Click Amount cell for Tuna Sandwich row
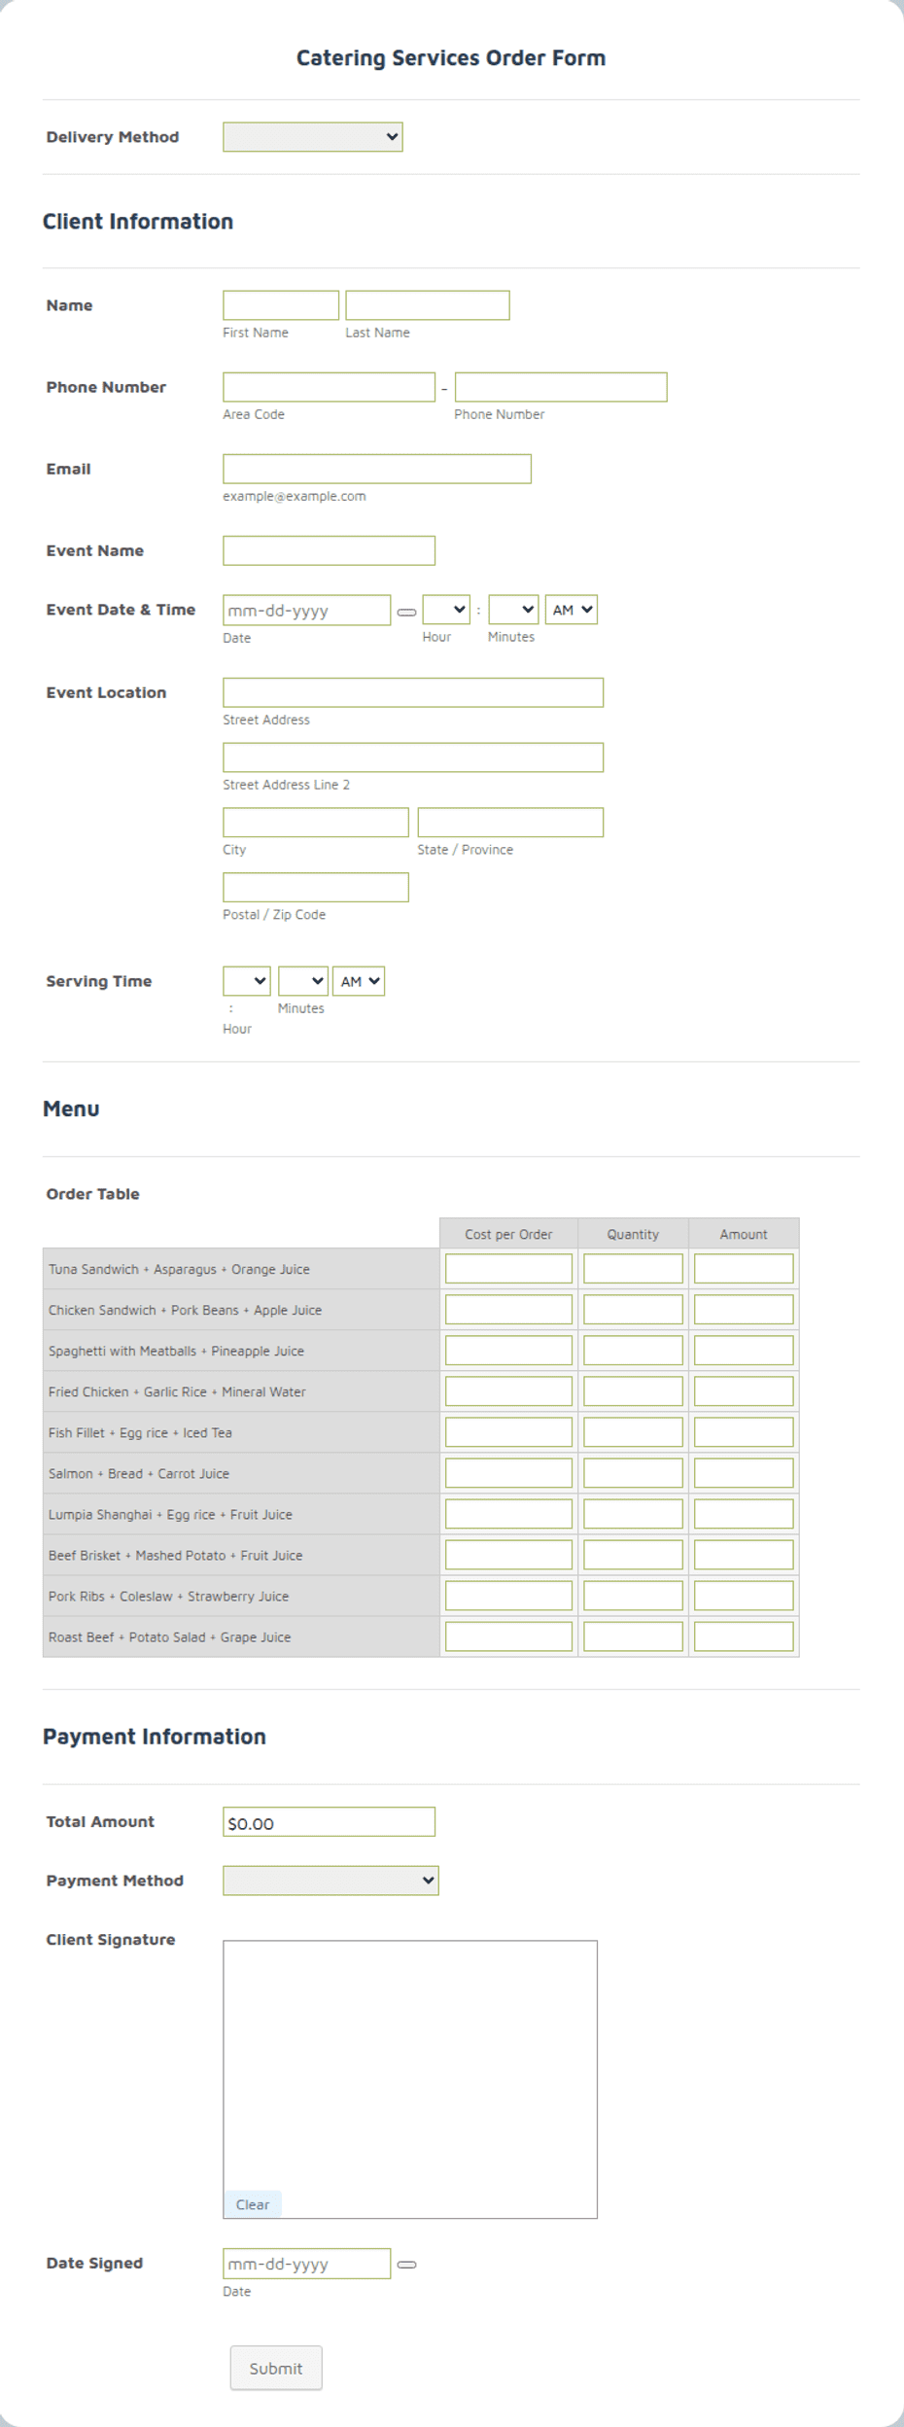Image resolution: width=904 pixels, height=2427 pixels. 744,1269
